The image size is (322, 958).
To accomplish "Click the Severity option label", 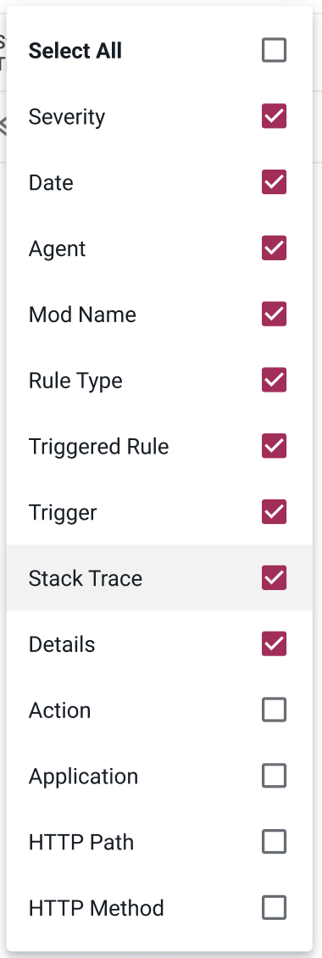I will [x=67, y=117].
